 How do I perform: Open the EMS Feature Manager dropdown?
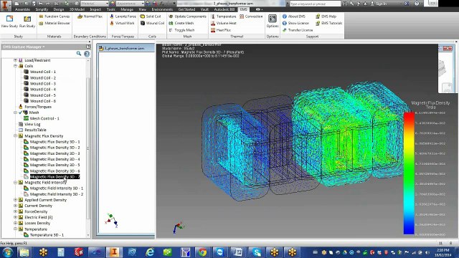(x=24, y=47)
